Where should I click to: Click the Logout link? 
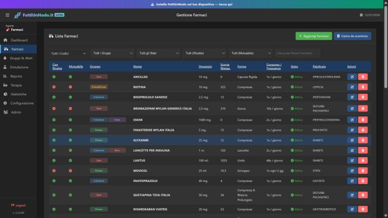pyautogui.click(x=18, y=205)
